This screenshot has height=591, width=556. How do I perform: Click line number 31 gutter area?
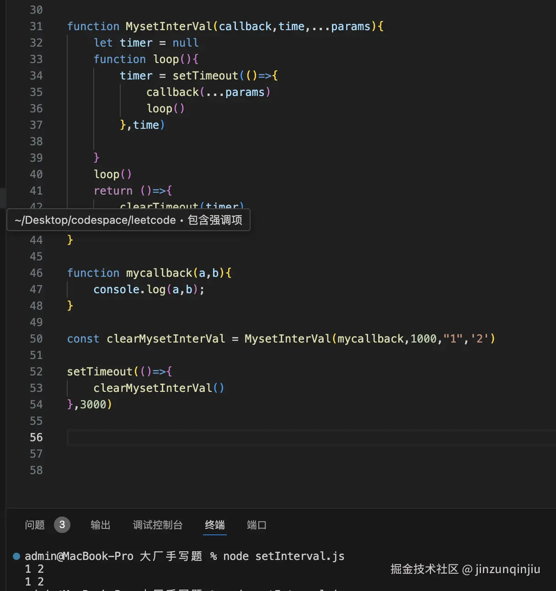point(36,26)
